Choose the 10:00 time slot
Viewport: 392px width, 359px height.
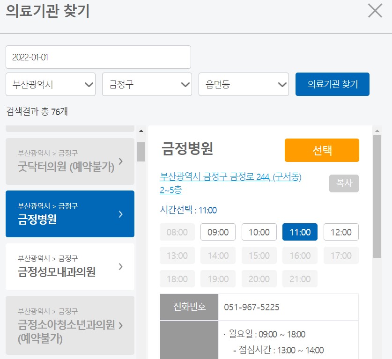259,232
